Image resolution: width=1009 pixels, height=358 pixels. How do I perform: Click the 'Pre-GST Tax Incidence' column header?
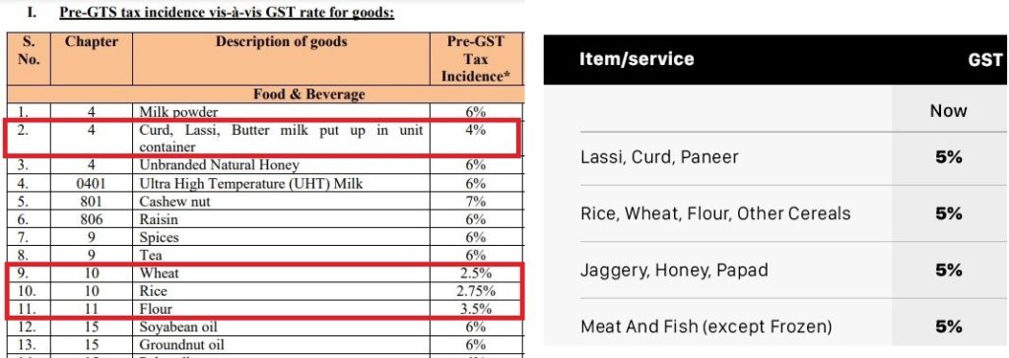coord(476,59)
